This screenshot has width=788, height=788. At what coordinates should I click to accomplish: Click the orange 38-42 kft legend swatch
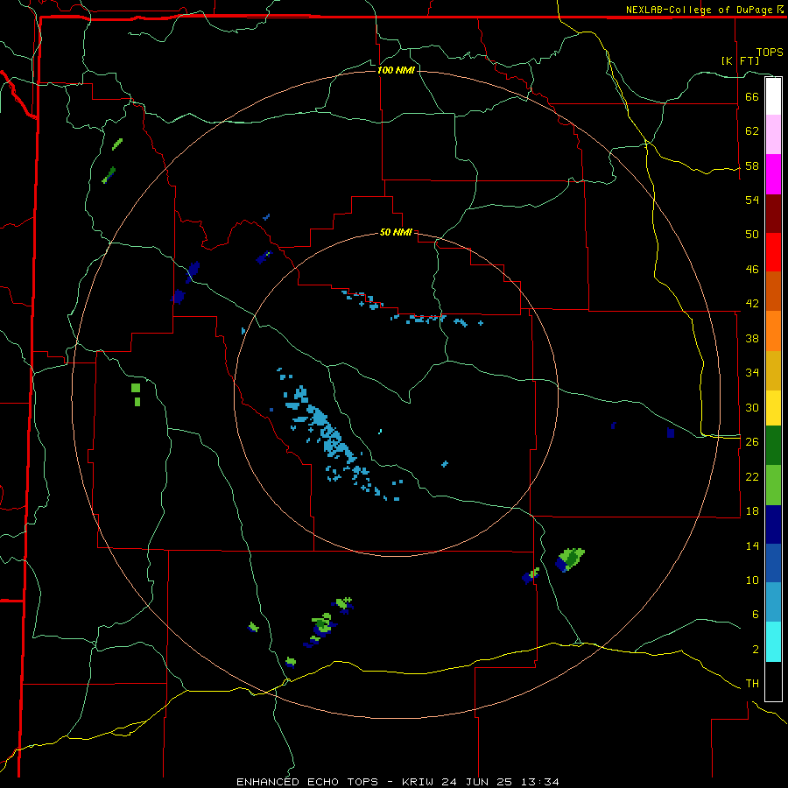point(773,331)
